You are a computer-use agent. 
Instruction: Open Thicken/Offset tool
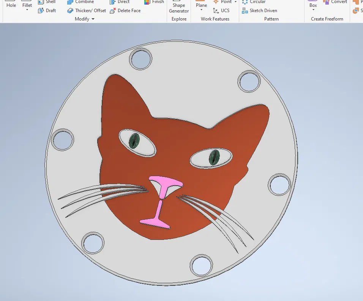(86, 10)
